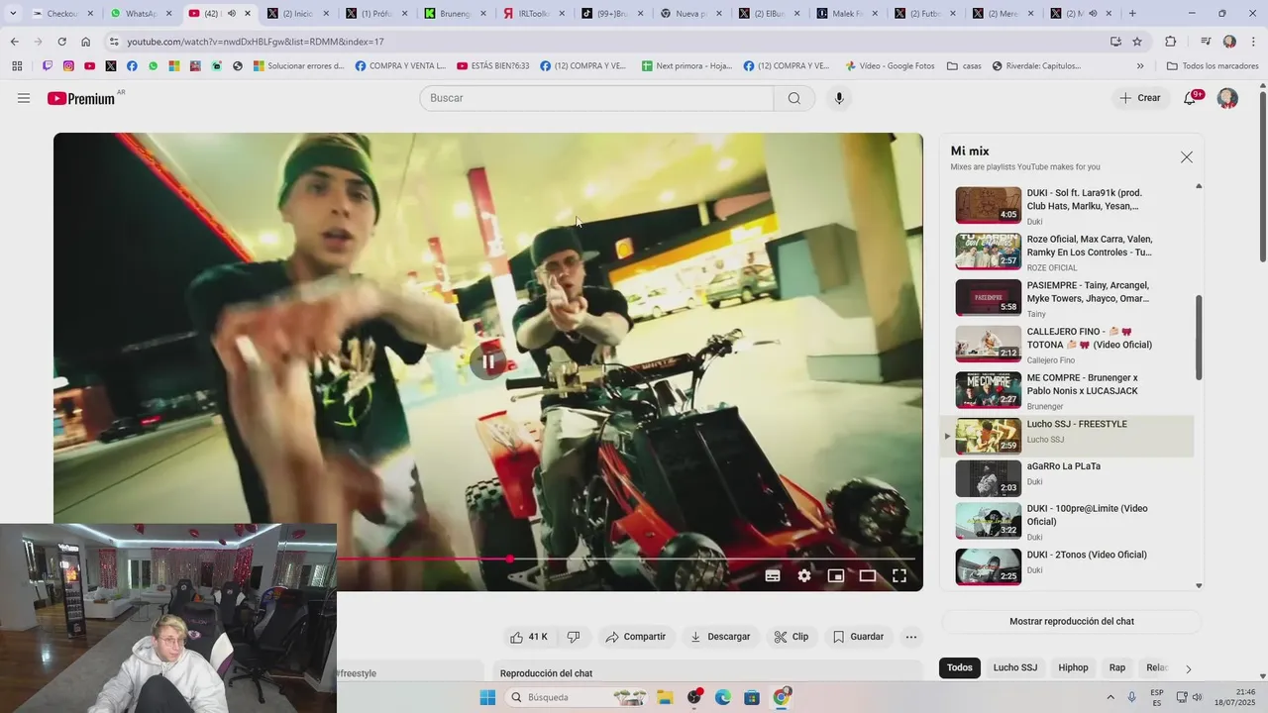This screenshot has height=713, width=1268.
Task: Open Instagram bookmark icon
Action: [68, 66]
